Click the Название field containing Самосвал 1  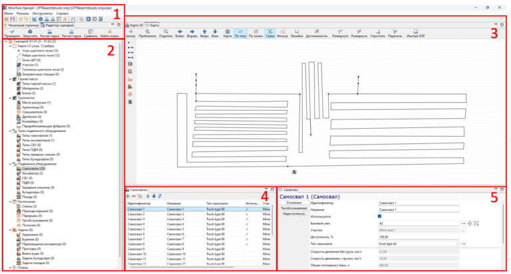(419, 210)
